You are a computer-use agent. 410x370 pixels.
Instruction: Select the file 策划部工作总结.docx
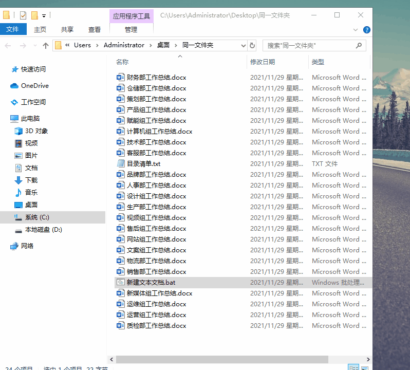[x=156, y=99]
